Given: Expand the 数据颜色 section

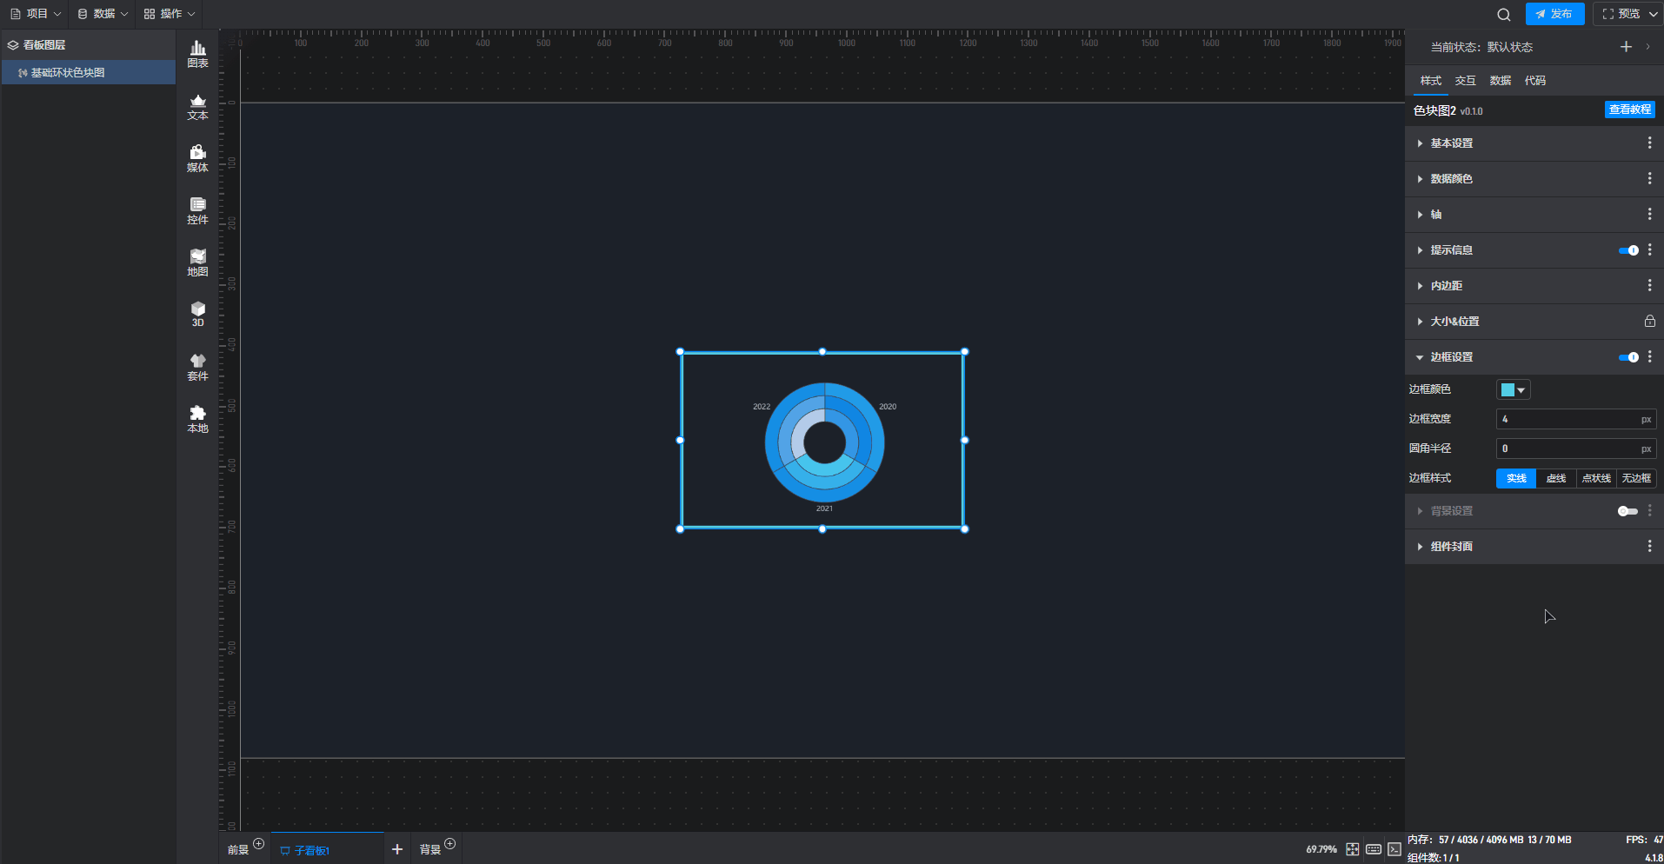Looking at the screenshot, I should coord(1451,179).
